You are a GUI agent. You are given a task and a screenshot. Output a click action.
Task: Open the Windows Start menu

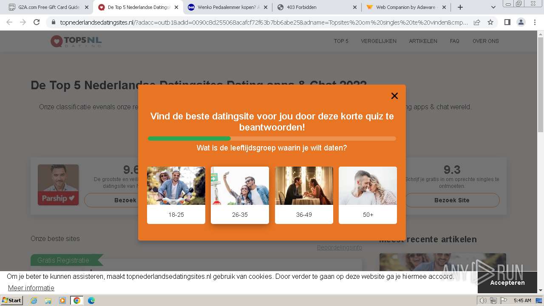click(x=12, y=300)
